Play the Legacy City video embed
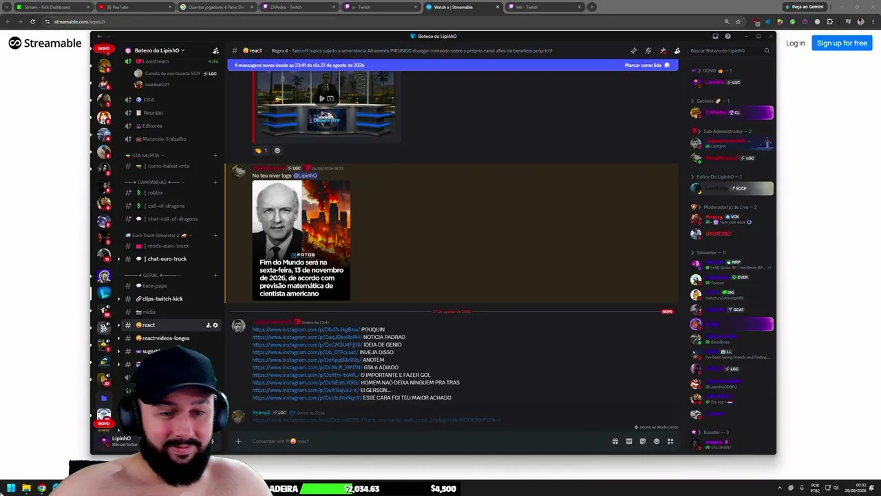881x496 pixels. [321, 99]
